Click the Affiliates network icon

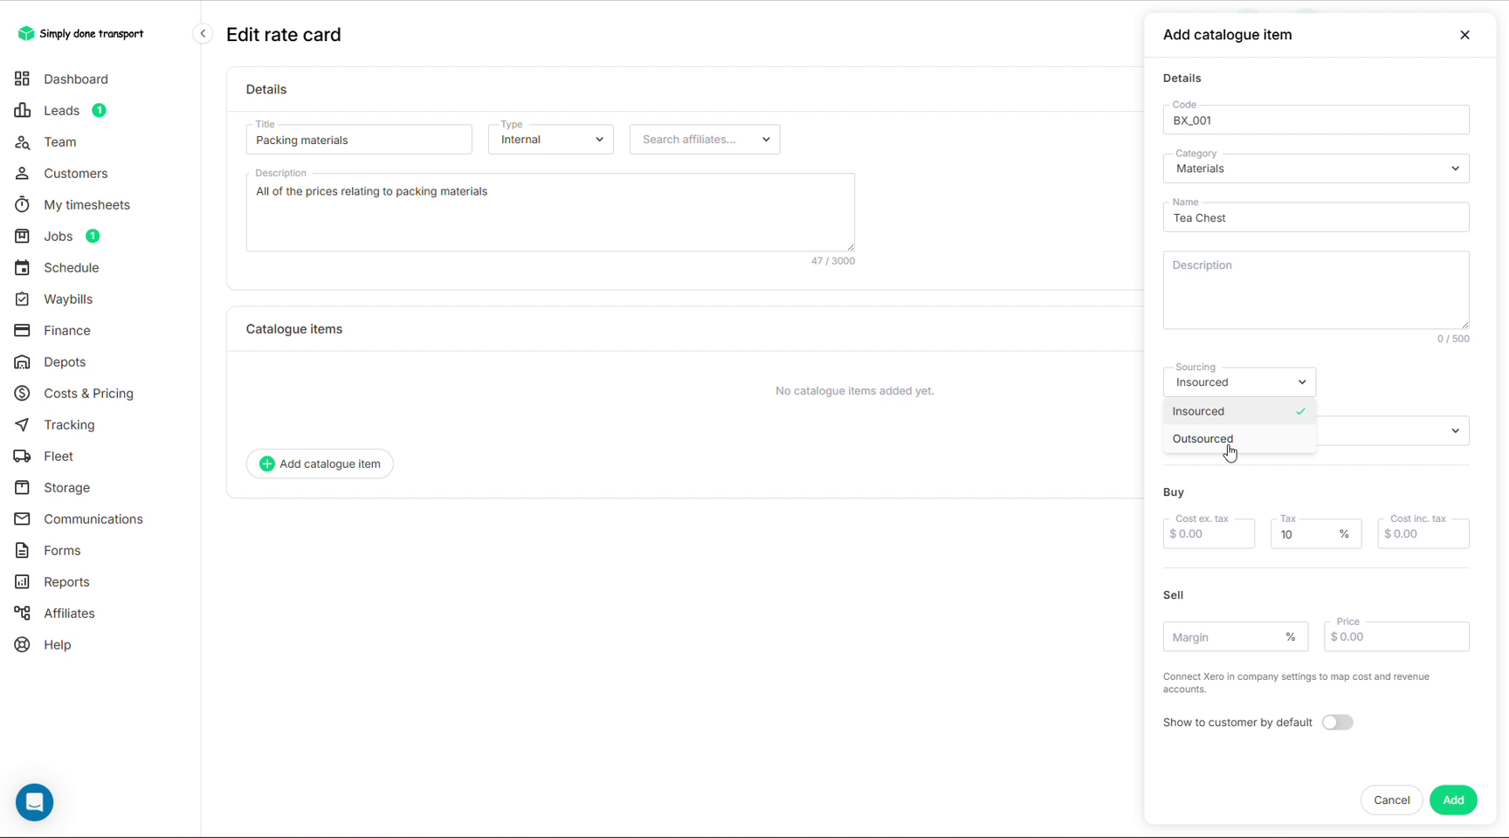[22, 613]
